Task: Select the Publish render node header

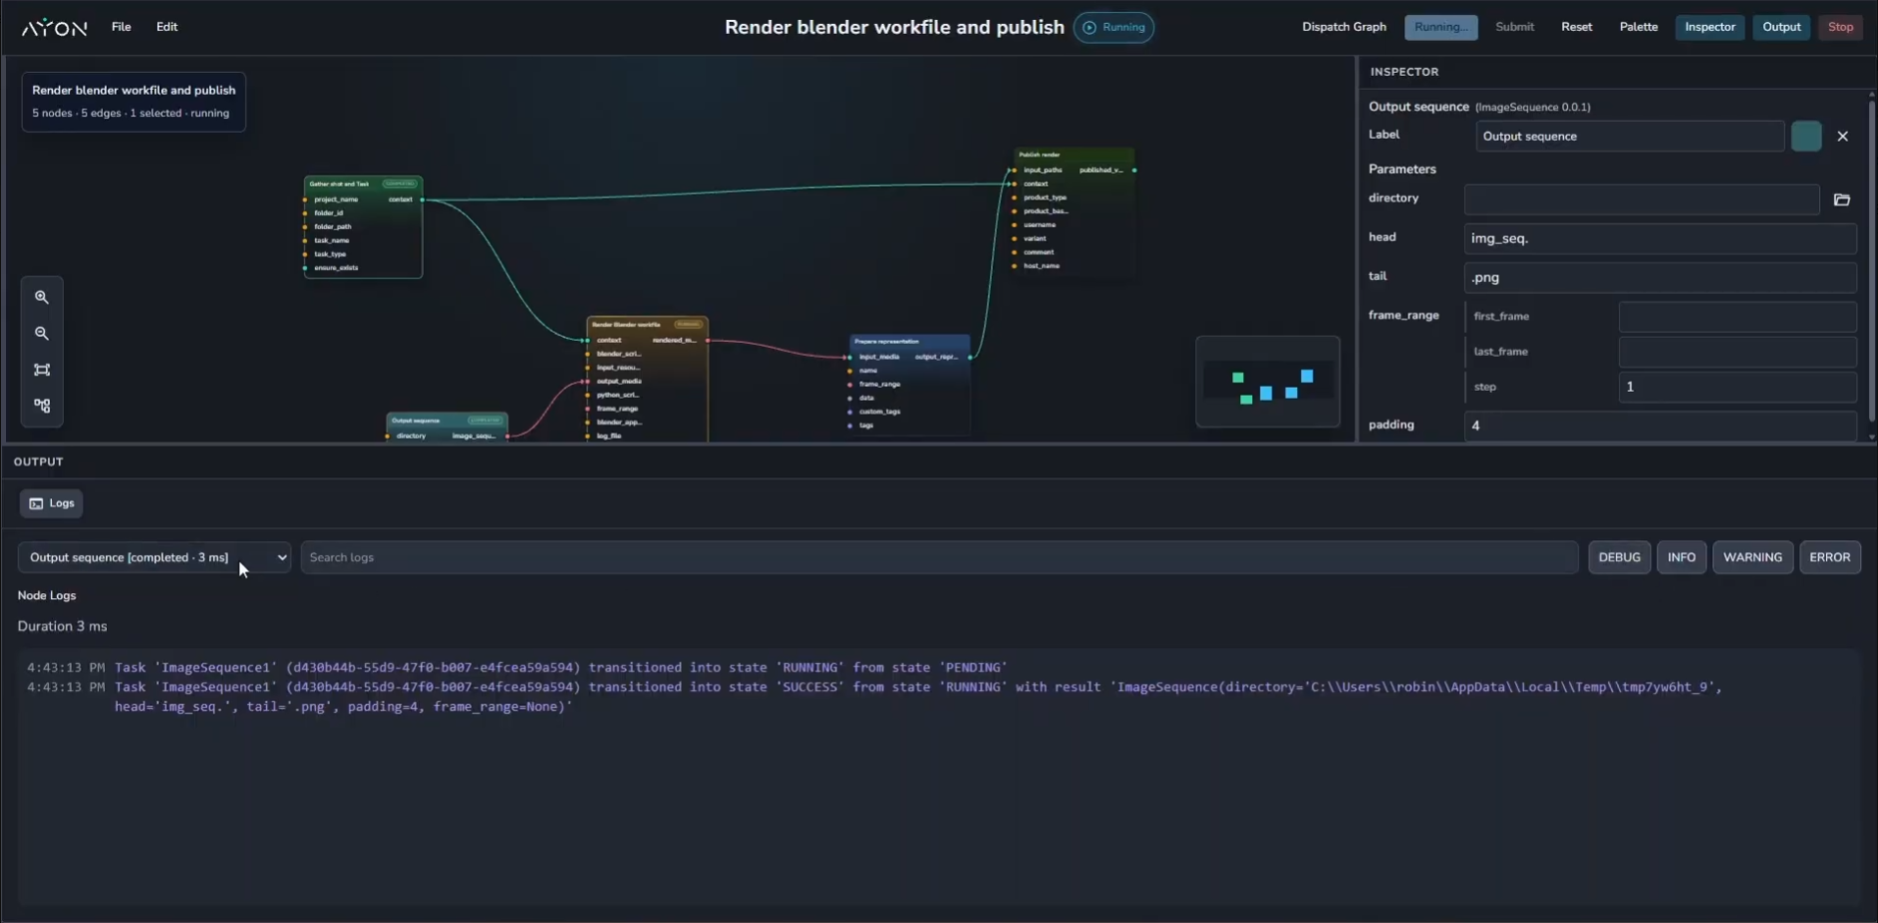Action: click(x=1074, y=154)
